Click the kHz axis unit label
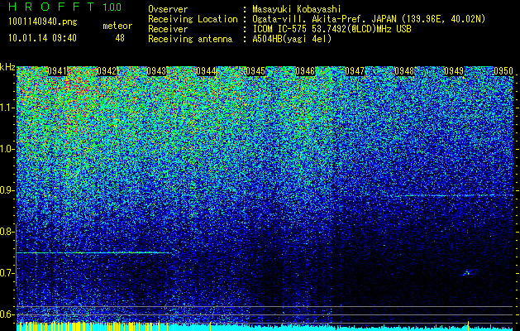This screenshot has width=520, height=331. tap(7, 67)
